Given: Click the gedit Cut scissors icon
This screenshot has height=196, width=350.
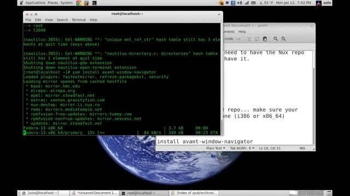Looking at the screenshot, I should click(249, 39).
